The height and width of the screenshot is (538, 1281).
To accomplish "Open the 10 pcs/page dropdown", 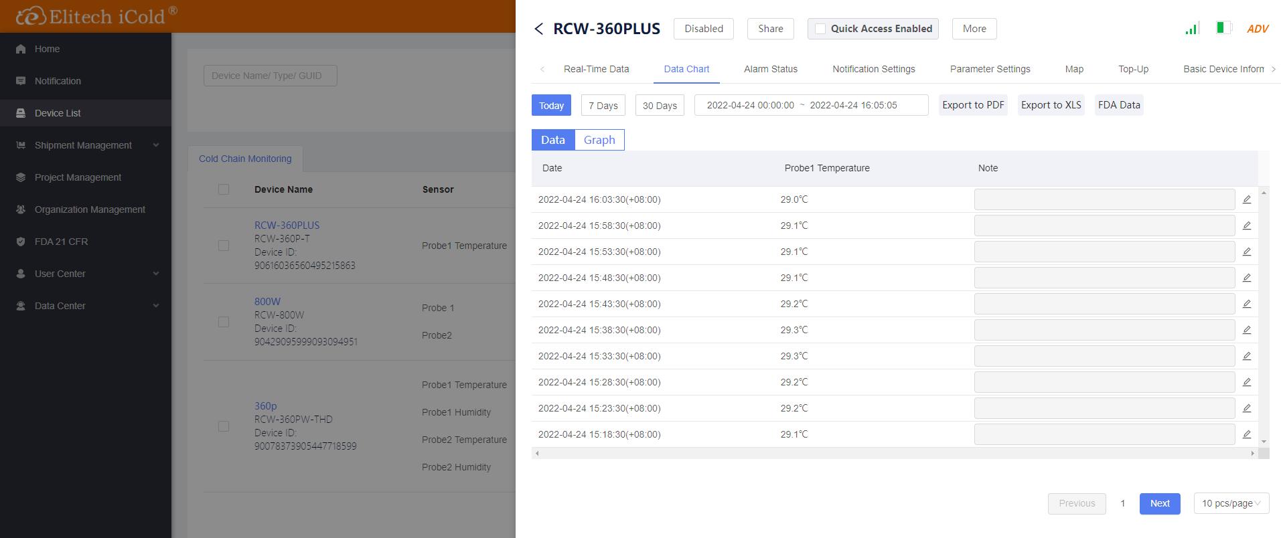I will point(1231,503).
